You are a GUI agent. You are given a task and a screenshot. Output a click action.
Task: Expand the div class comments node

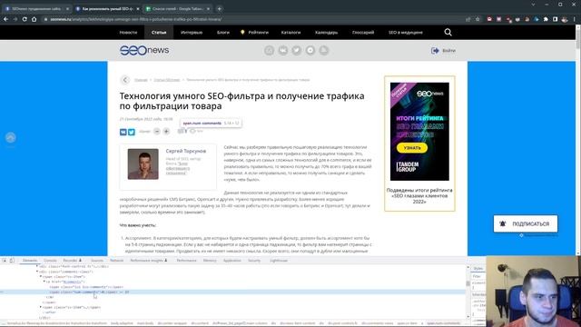[37, 272]
